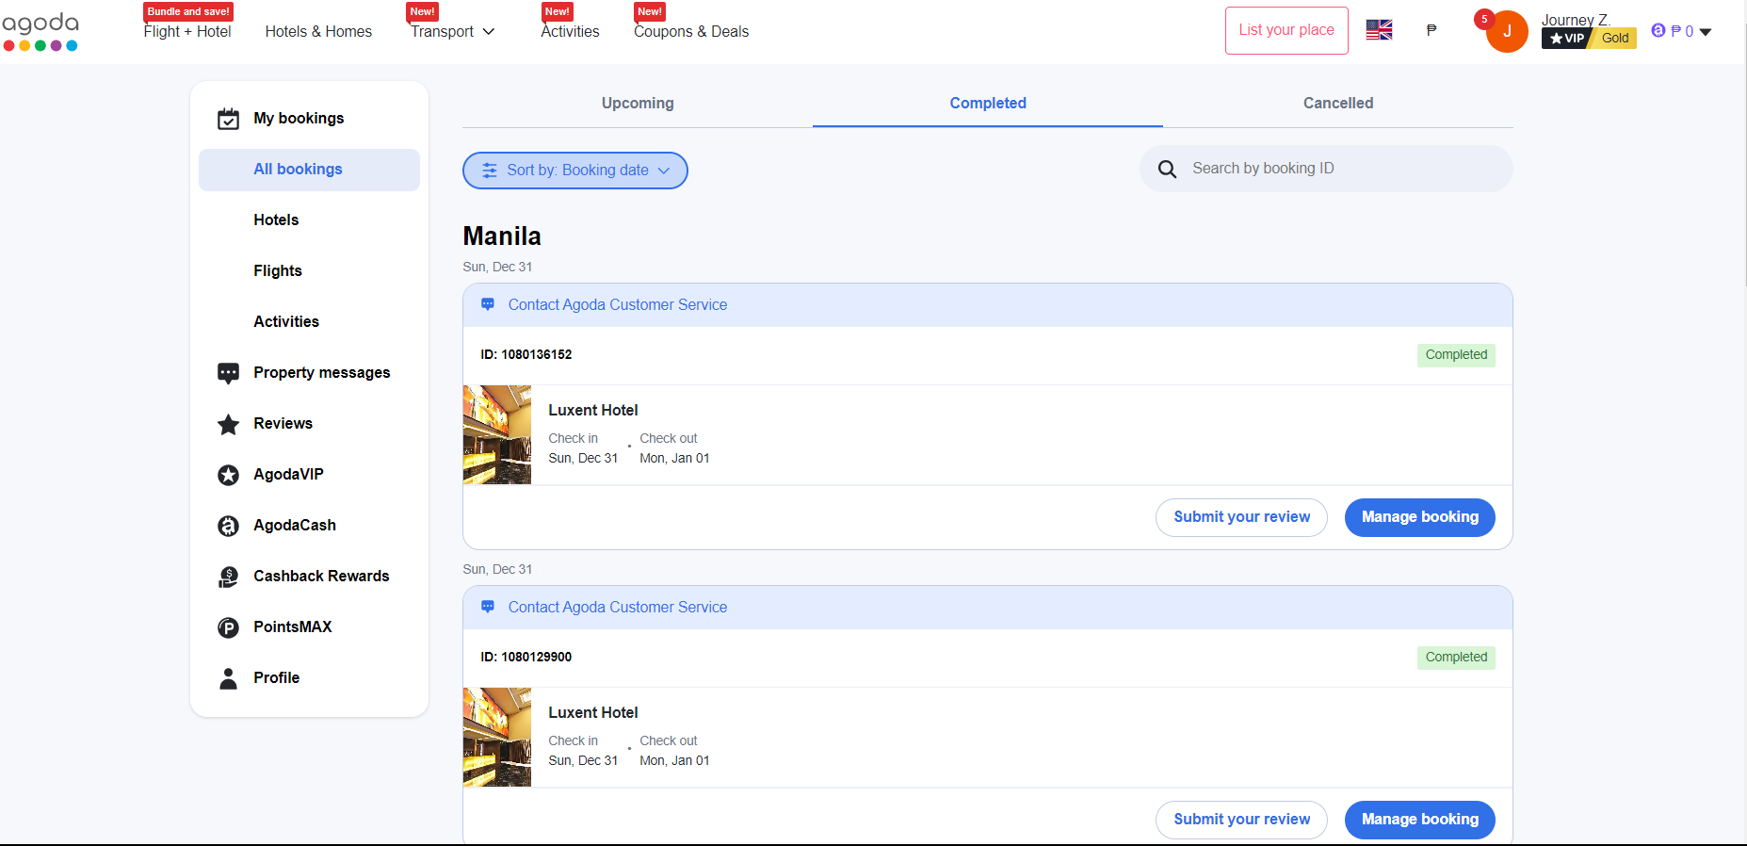
Task: Open the Cancelled tab
Action: 1338,104
